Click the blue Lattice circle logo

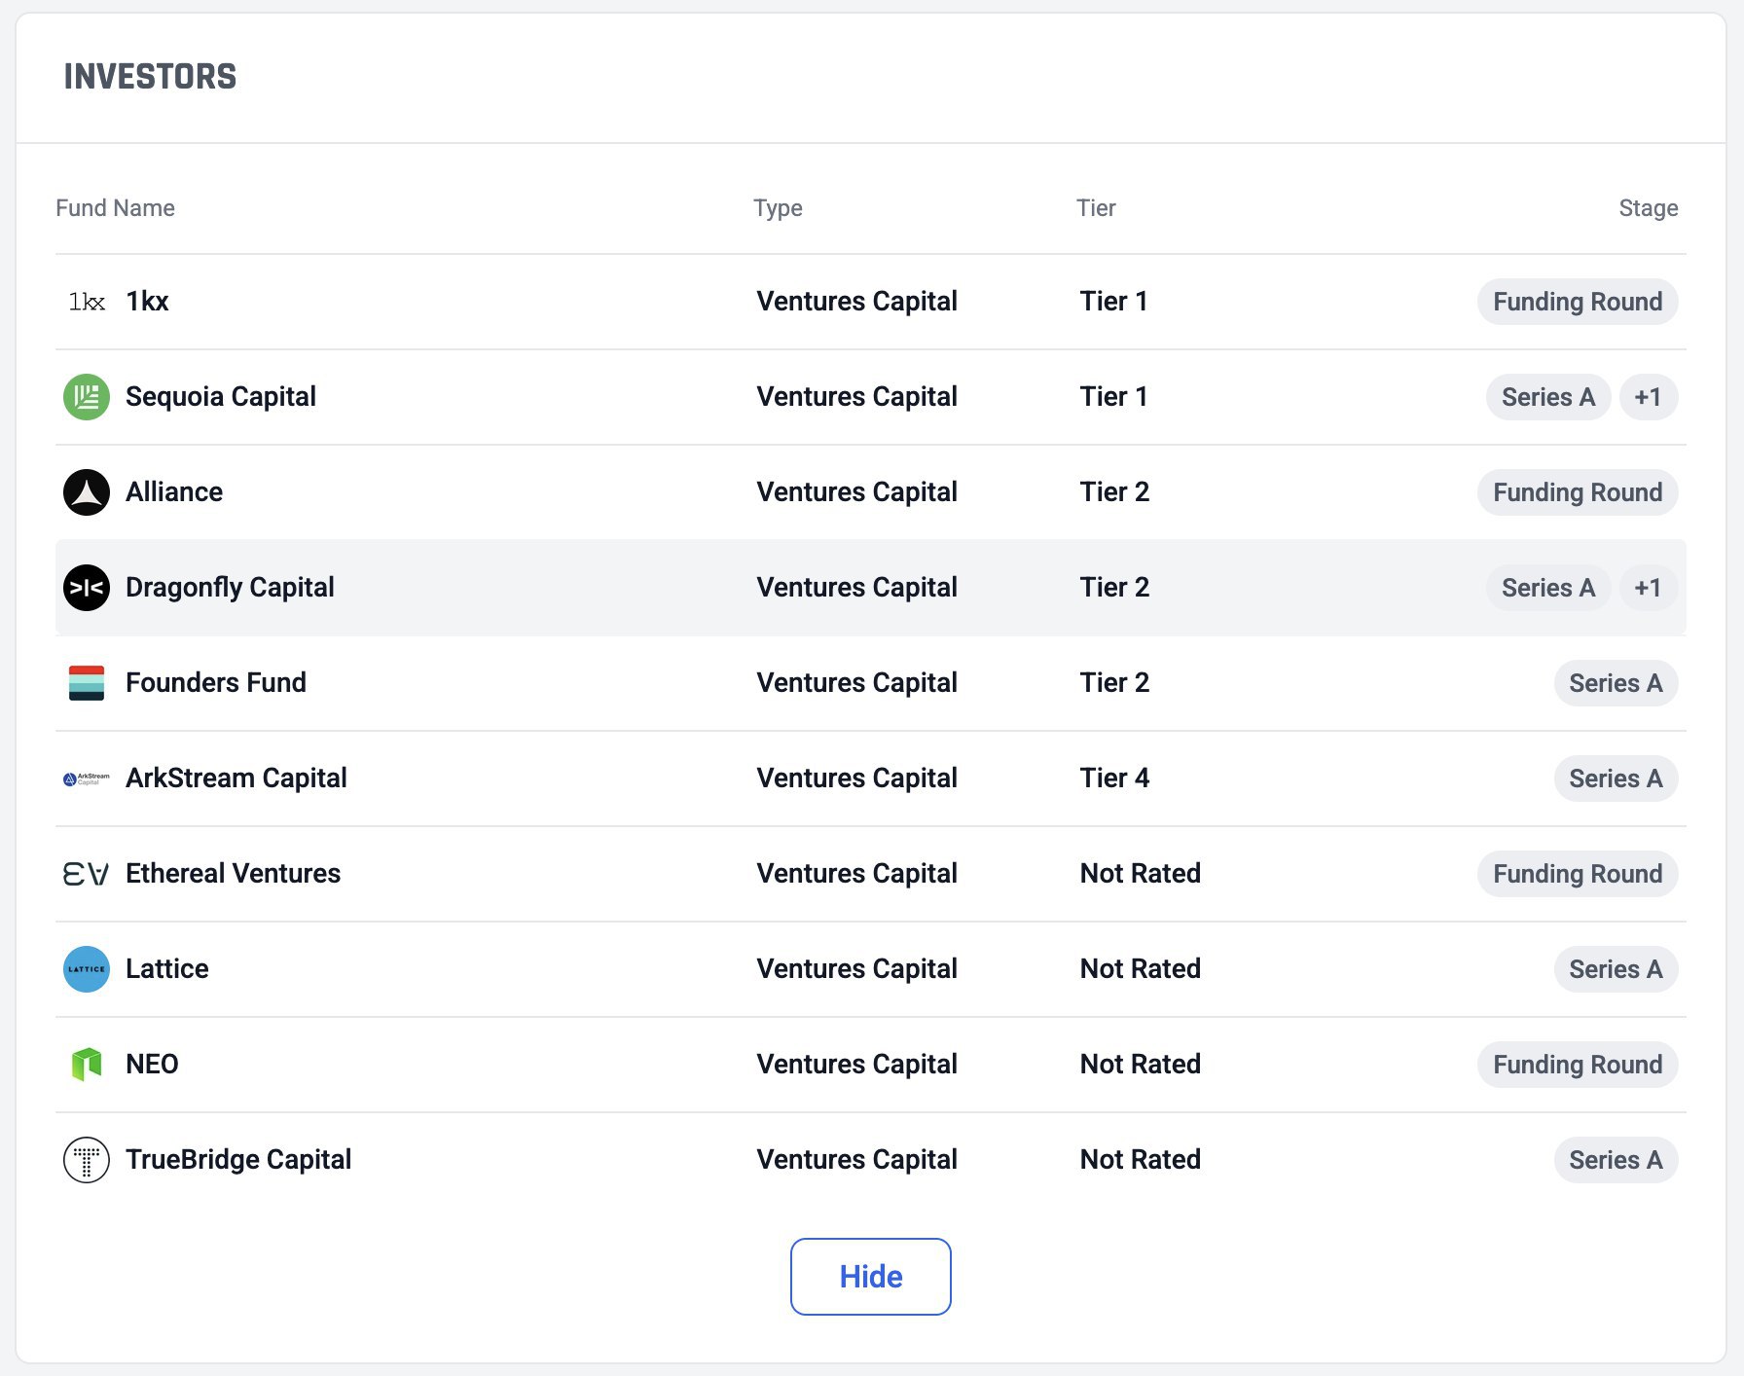point(87,969)
